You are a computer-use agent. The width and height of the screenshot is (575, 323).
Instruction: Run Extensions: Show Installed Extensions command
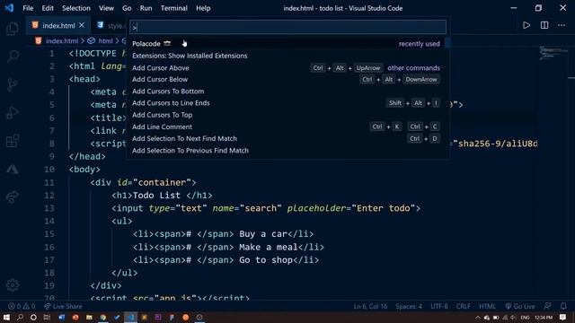click(x=287, y=56)
